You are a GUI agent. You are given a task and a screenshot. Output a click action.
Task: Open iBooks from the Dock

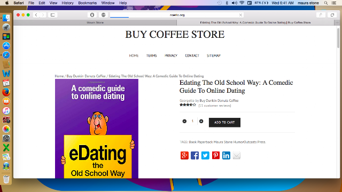coord(6,101)
